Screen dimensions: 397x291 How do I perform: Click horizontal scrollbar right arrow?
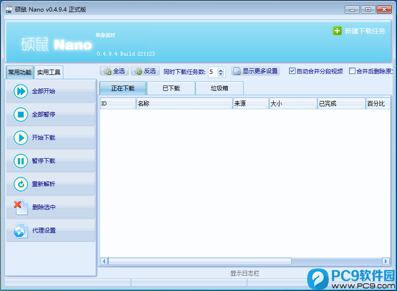pos(385,261)
